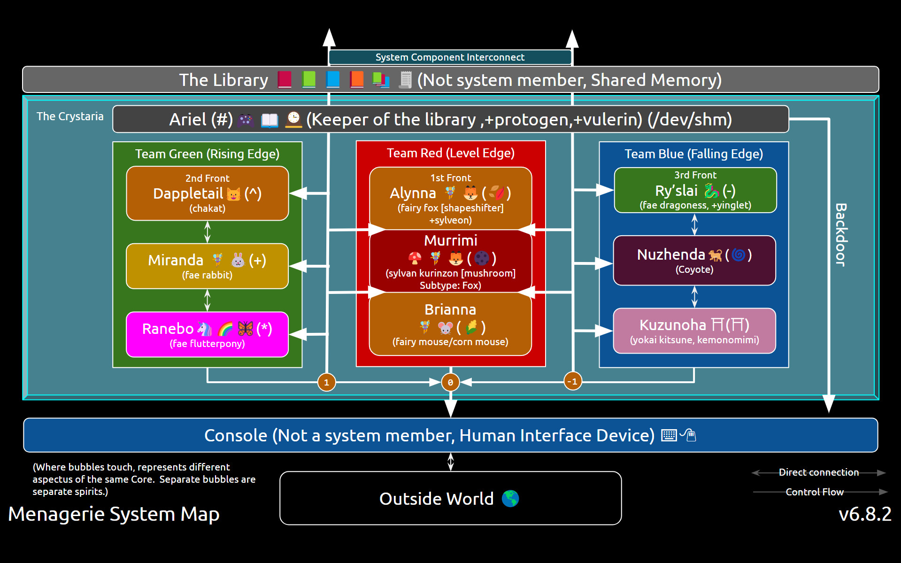Open the Outside World box
Image resolution: width=901 pixels, height=563 pixels.
click(451, 498)
